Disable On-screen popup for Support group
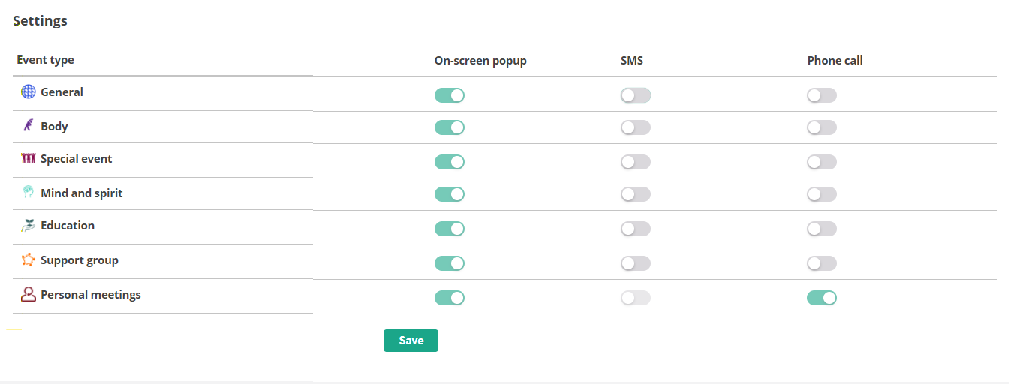This screenshot has width=1011, height=384. (x=450, y=263)
